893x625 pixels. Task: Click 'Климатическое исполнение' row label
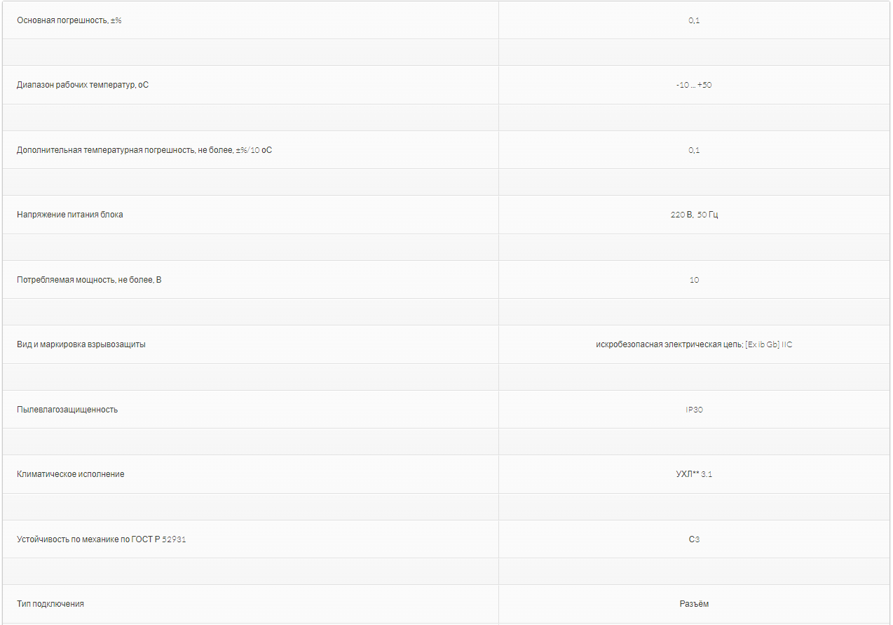pos(71,474)
